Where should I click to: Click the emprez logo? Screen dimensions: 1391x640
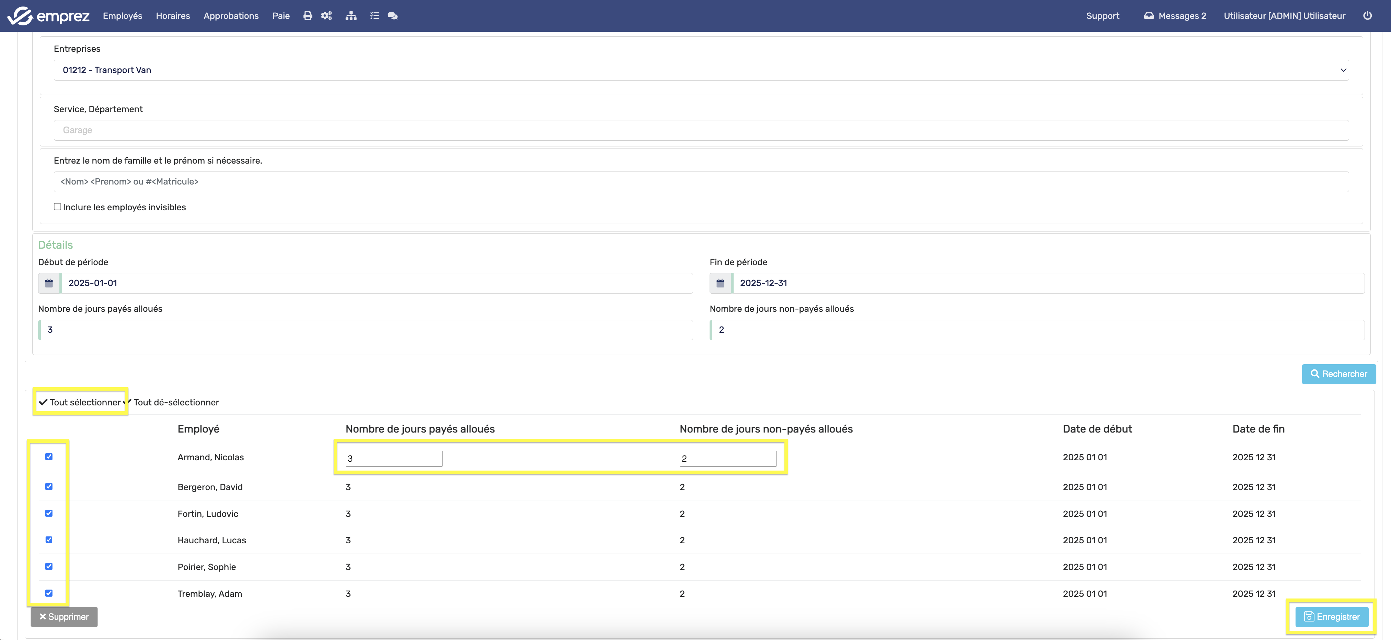49,16
